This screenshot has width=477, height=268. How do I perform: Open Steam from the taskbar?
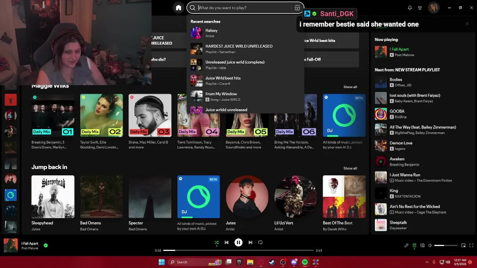click(x=272, y=262)
